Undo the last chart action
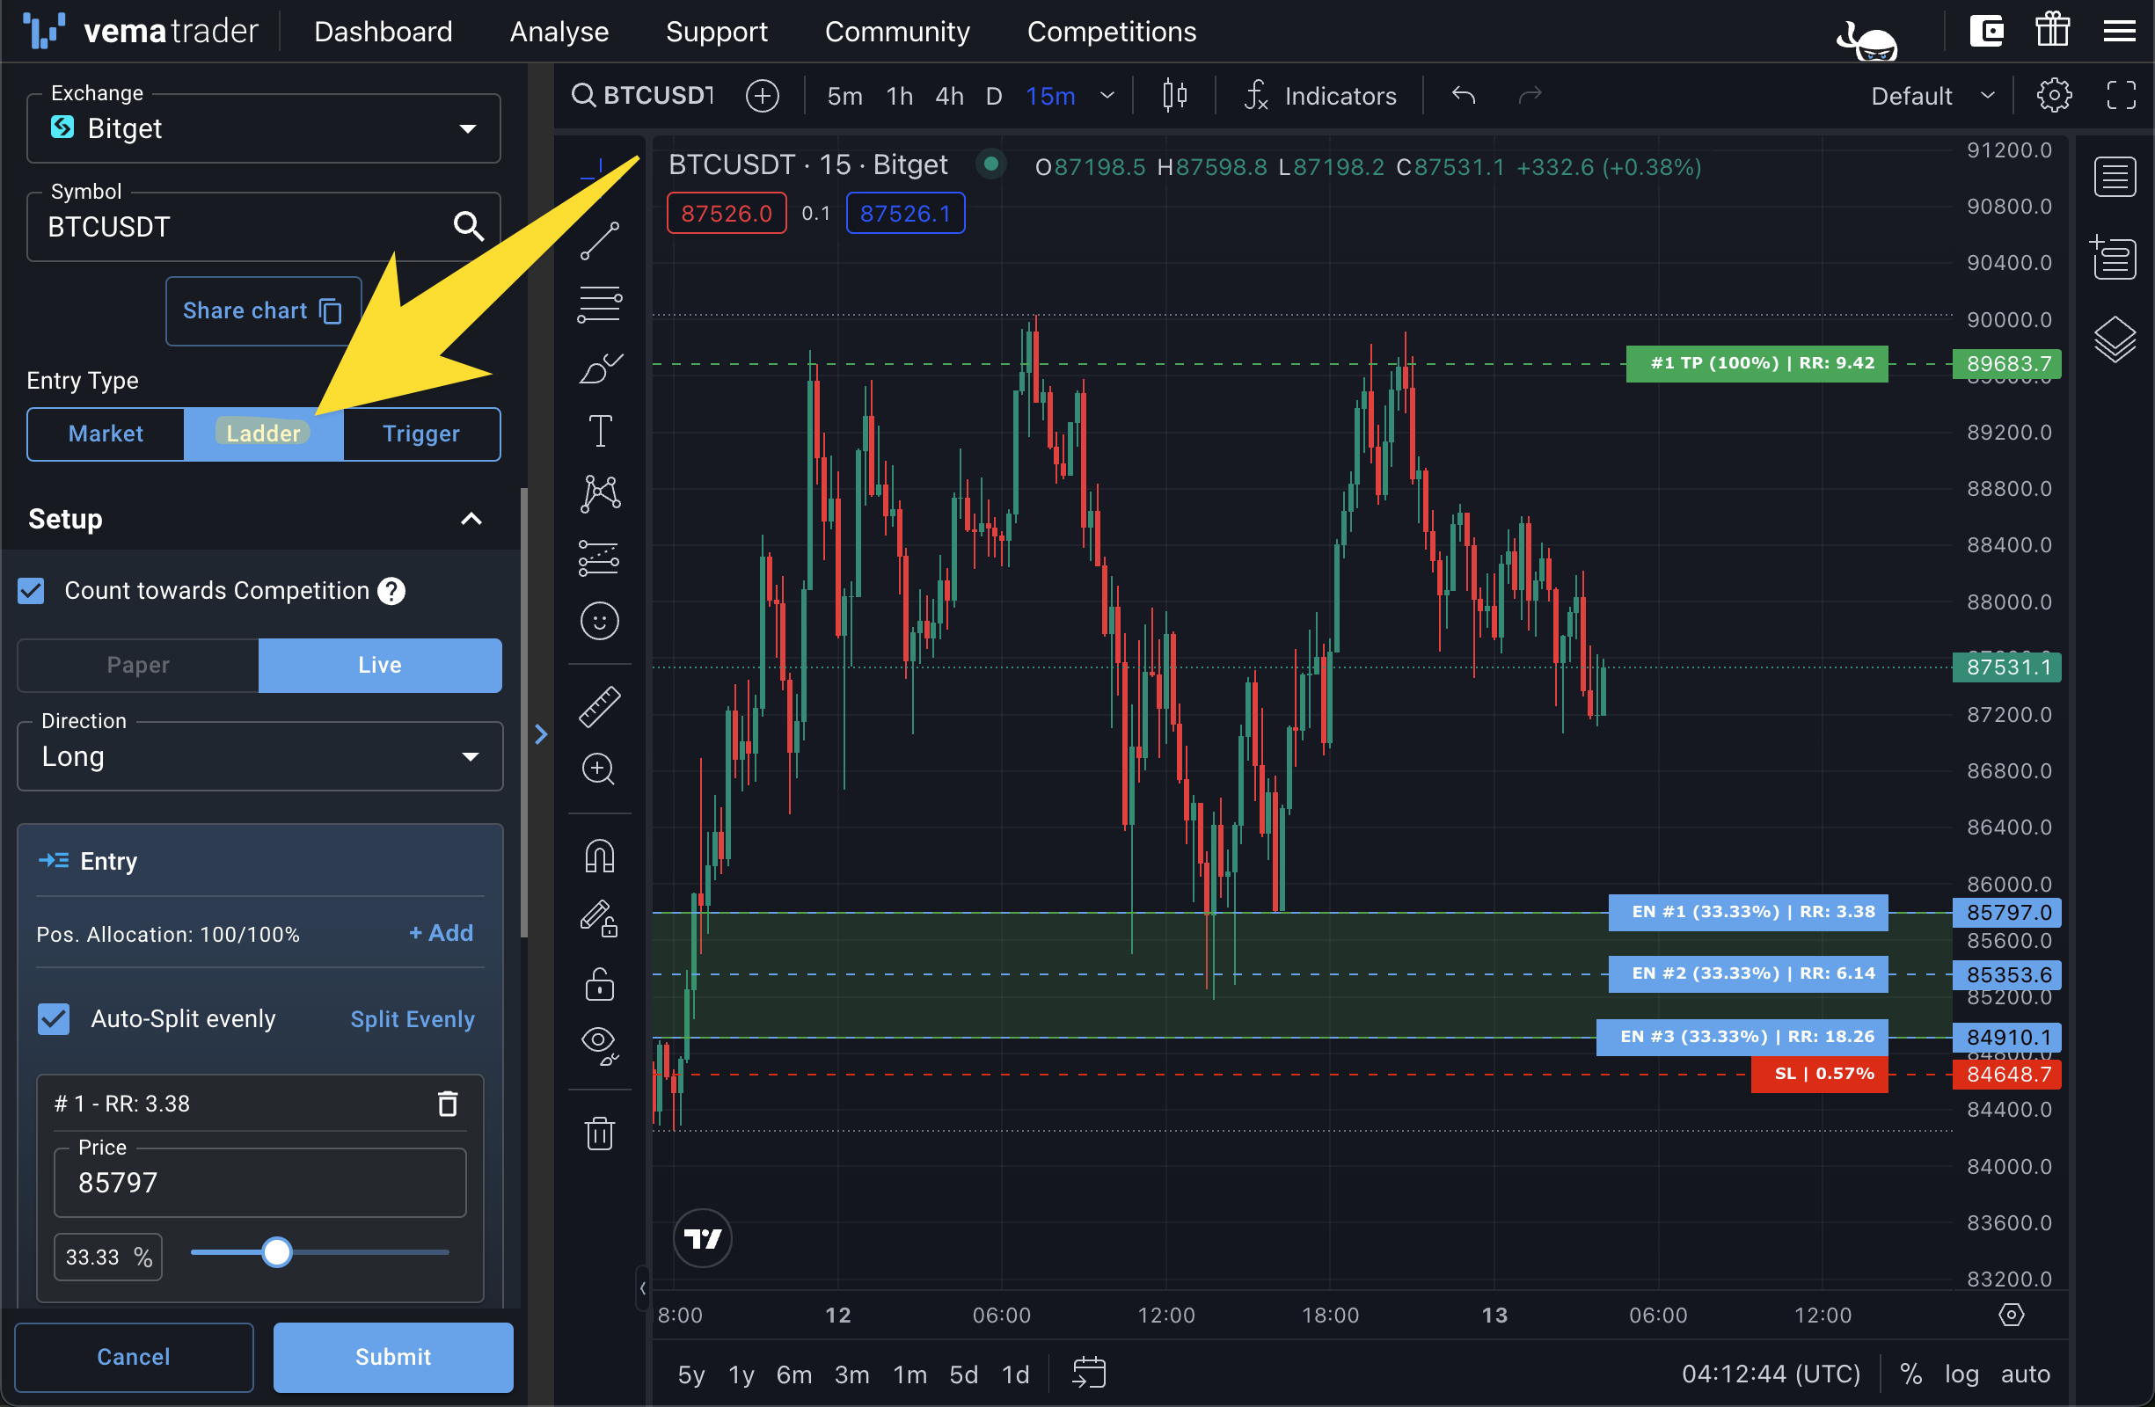This screenshot has height=1407, width=2155. tap(1465, 95)
